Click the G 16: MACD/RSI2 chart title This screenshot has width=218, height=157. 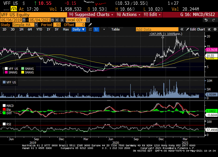198,15
